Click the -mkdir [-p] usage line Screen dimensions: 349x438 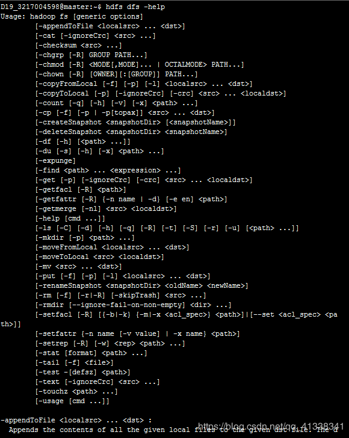click(85, 238)
